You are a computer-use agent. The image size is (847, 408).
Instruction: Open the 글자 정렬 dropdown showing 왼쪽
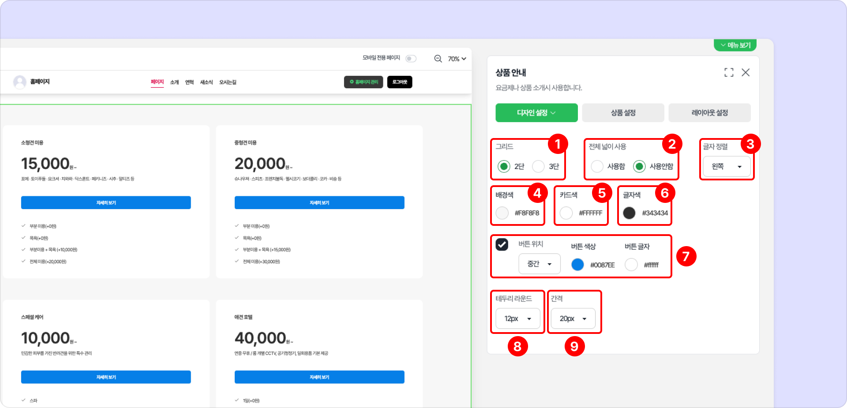point(727,166)
